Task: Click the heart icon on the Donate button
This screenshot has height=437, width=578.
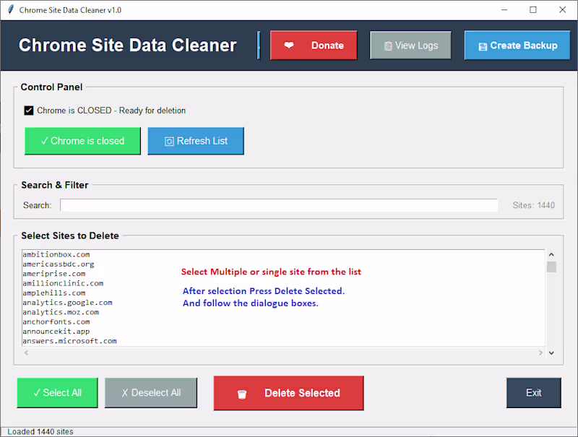Action: [x=290, y=45]
